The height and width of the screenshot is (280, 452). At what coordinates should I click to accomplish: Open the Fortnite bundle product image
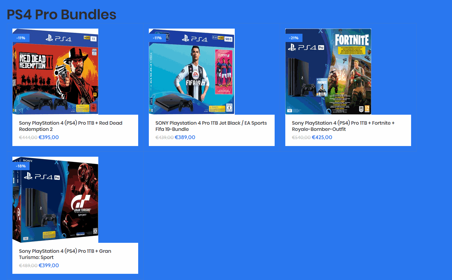(x=328, y=72)
